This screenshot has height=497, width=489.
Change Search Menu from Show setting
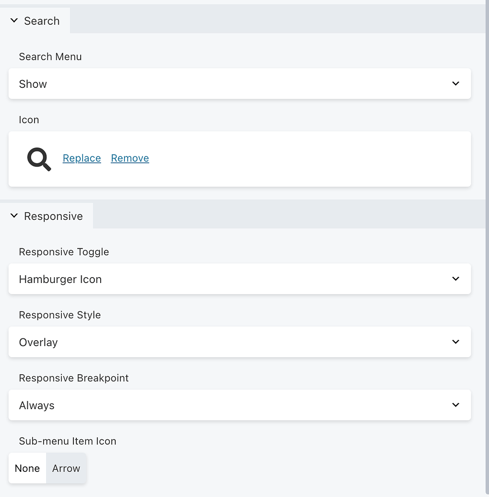pyautogui.click(x=240, y=83)
